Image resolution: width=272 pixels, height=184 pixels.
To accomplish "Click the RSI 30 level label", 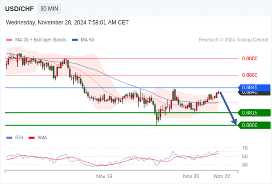I will pyautogui.click(x=245, y=165).
